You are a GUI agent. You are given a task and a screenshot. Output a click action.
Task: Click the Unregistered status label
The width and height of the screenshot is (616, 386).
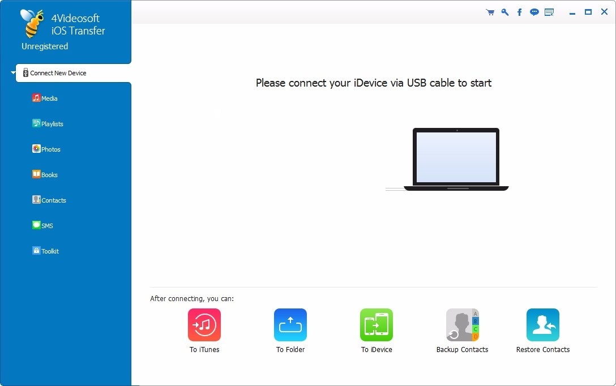44,46
